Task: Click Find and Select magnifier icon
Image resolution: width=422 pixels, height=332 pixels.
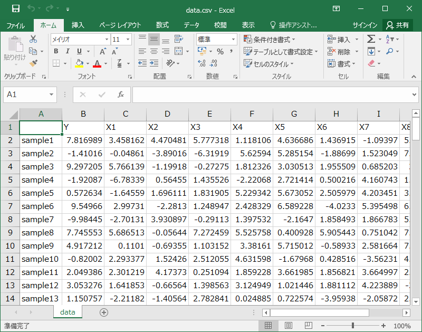Action: (x=389, y=51)
